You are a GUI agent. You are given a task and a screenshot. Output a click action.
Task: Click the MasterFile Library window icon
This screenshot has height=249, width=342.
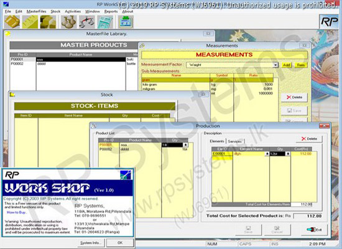[7, 34]
